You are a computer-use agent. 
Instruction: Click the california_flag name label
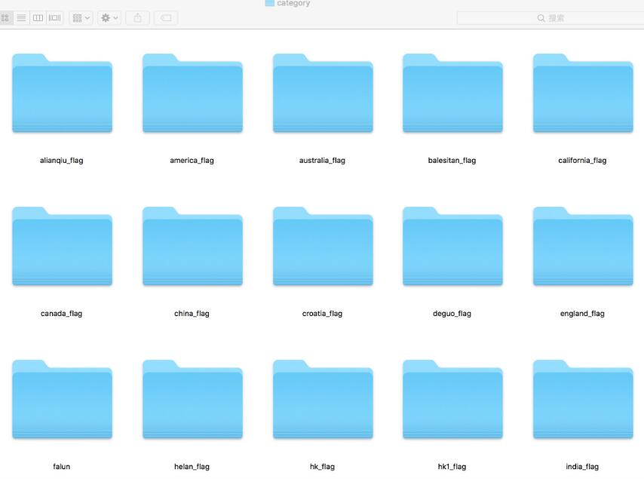tap(582, 161)
